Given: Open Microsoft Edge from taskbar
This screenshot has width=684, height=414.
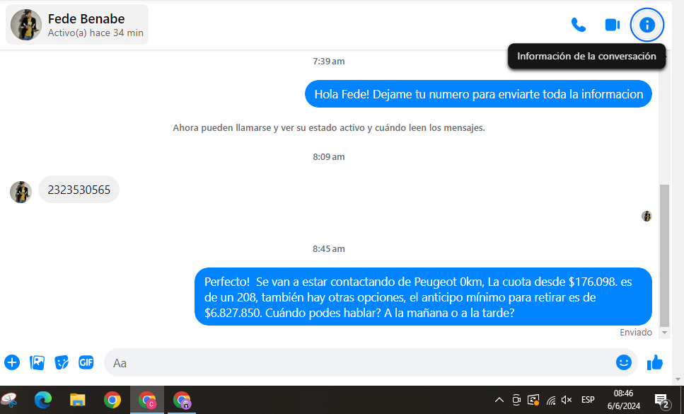Looking at the screenshot, I should click(43, 400).
